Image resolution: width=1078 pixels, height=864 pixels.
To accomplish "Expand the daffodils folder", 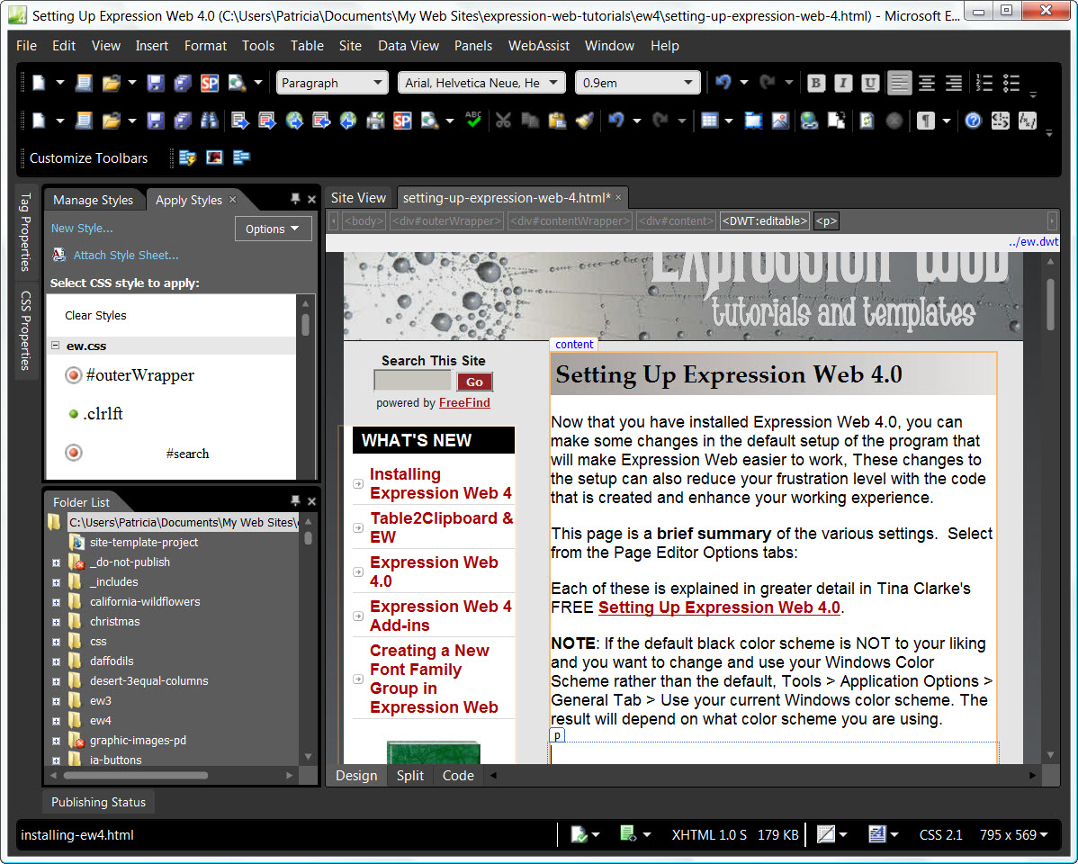I will point(56,661).
